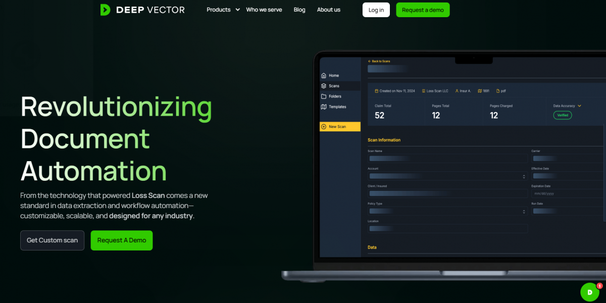Select Who we serve in the navbar
Image resolution: width=606 pixels, height=303 pixels.
[x=264, y=10]
